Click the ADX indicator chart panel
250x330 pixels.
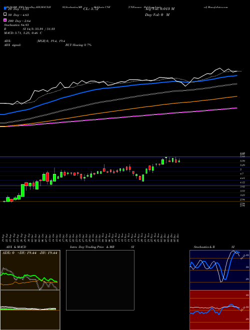coord(30,270)
